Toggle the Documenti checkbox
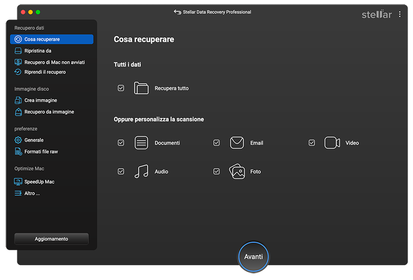Screen dimensions: 413x280 click(x=121, y=143)
